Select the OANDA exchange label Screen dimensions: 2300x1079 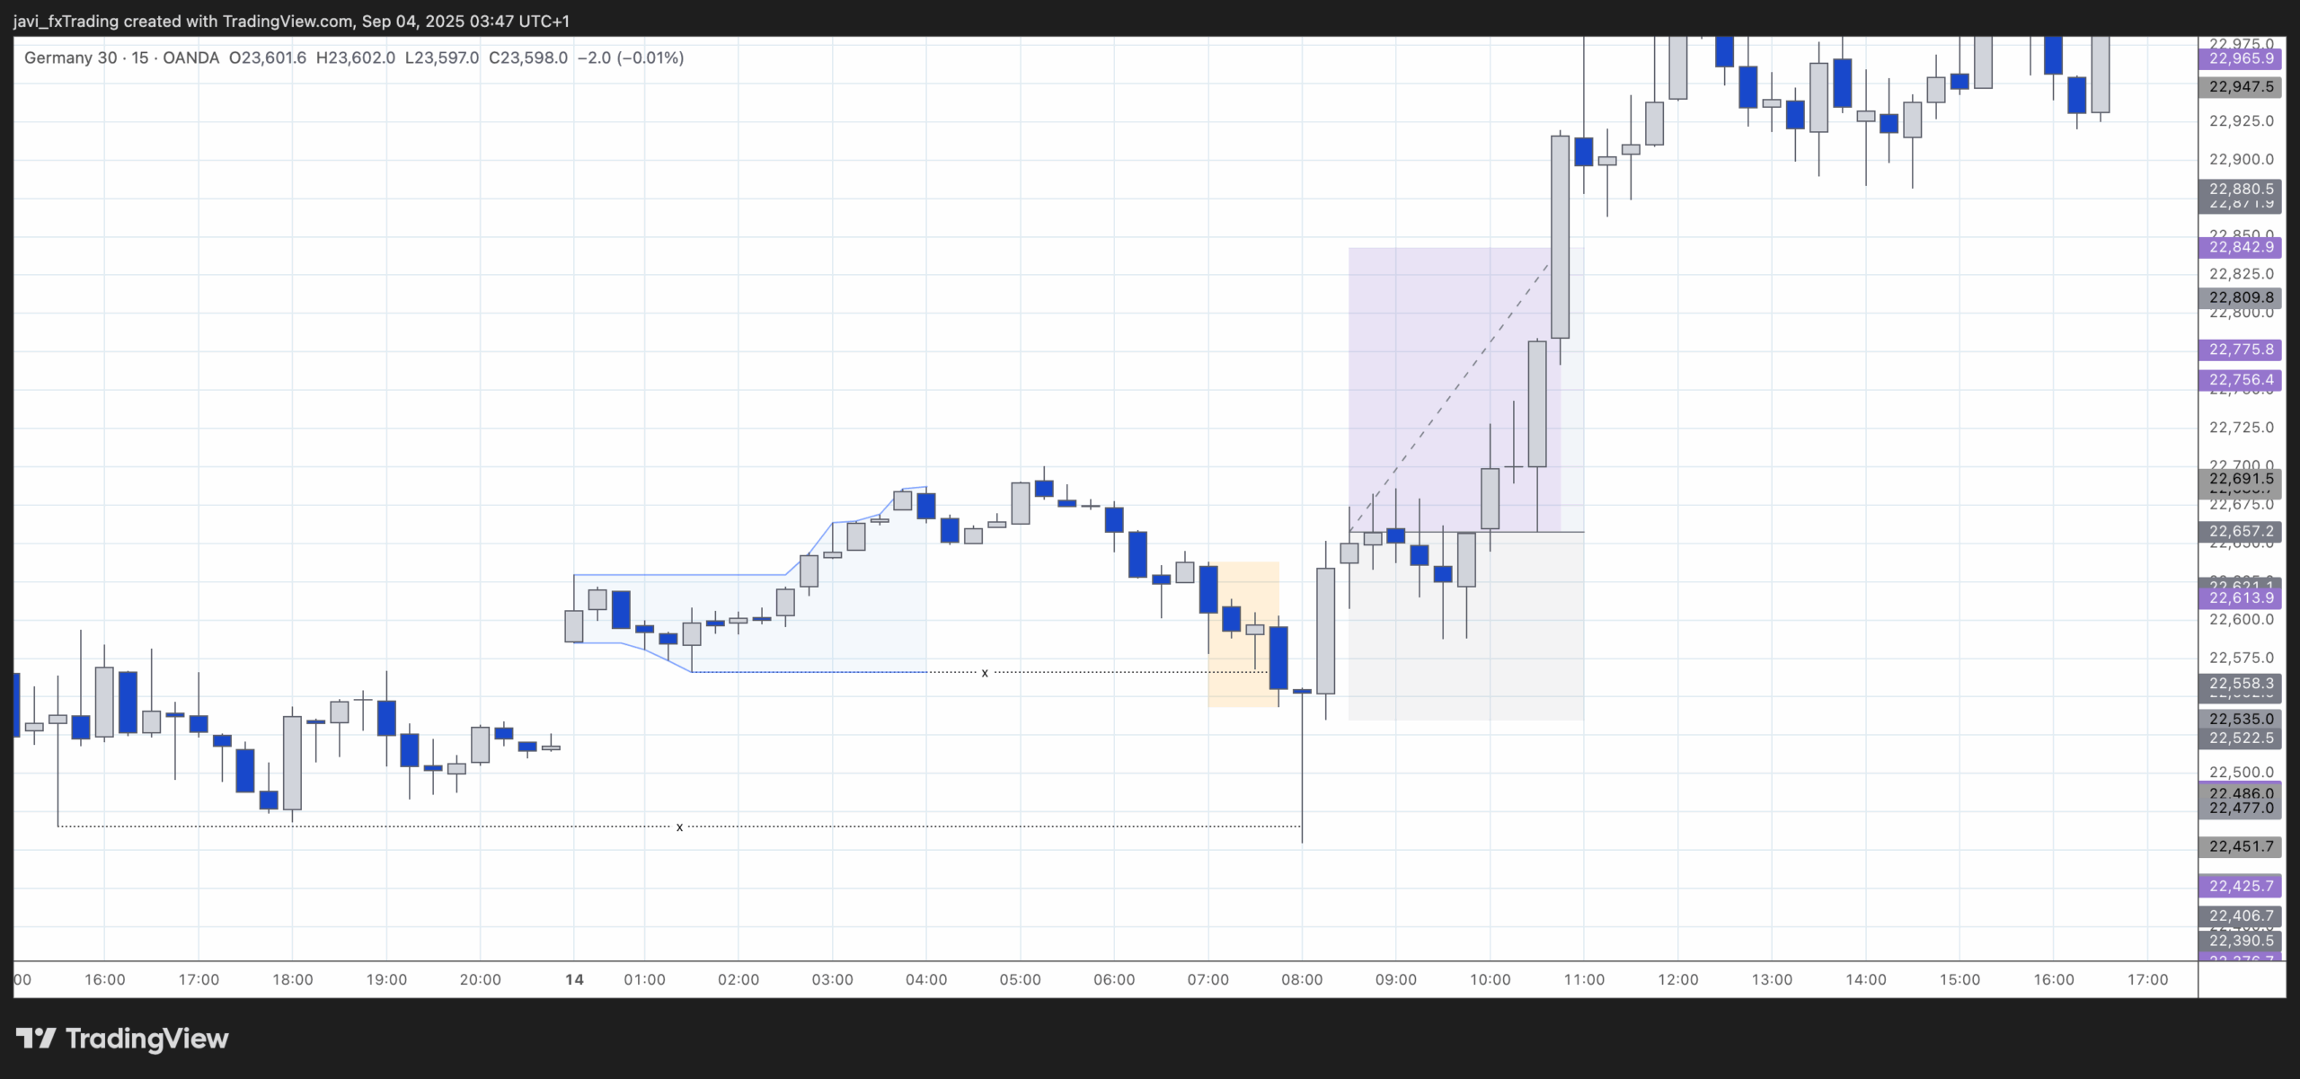coord(190,57)
